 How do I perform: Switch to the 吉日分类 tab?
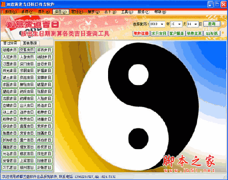tap(10, 43)
